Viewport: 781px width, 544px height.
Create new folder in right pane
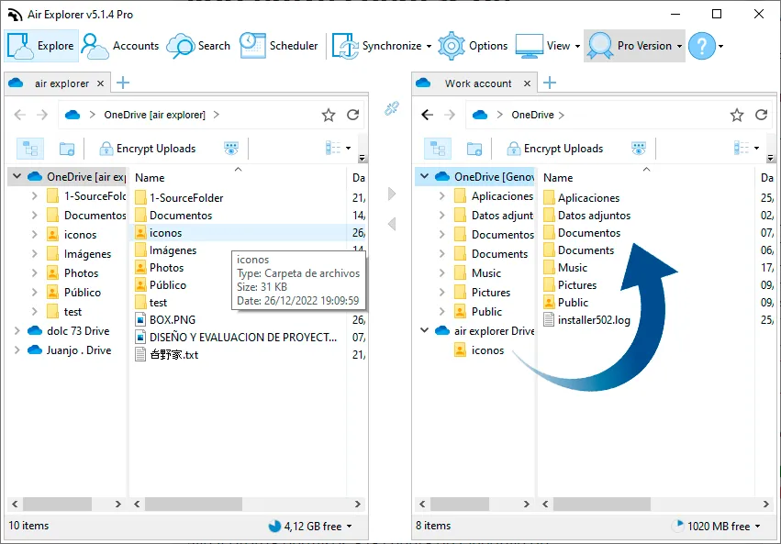(474, 149)
